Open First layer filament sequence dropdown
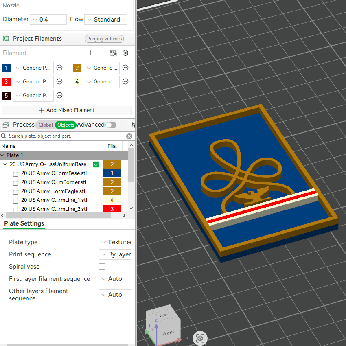 [x=115, y=279]
